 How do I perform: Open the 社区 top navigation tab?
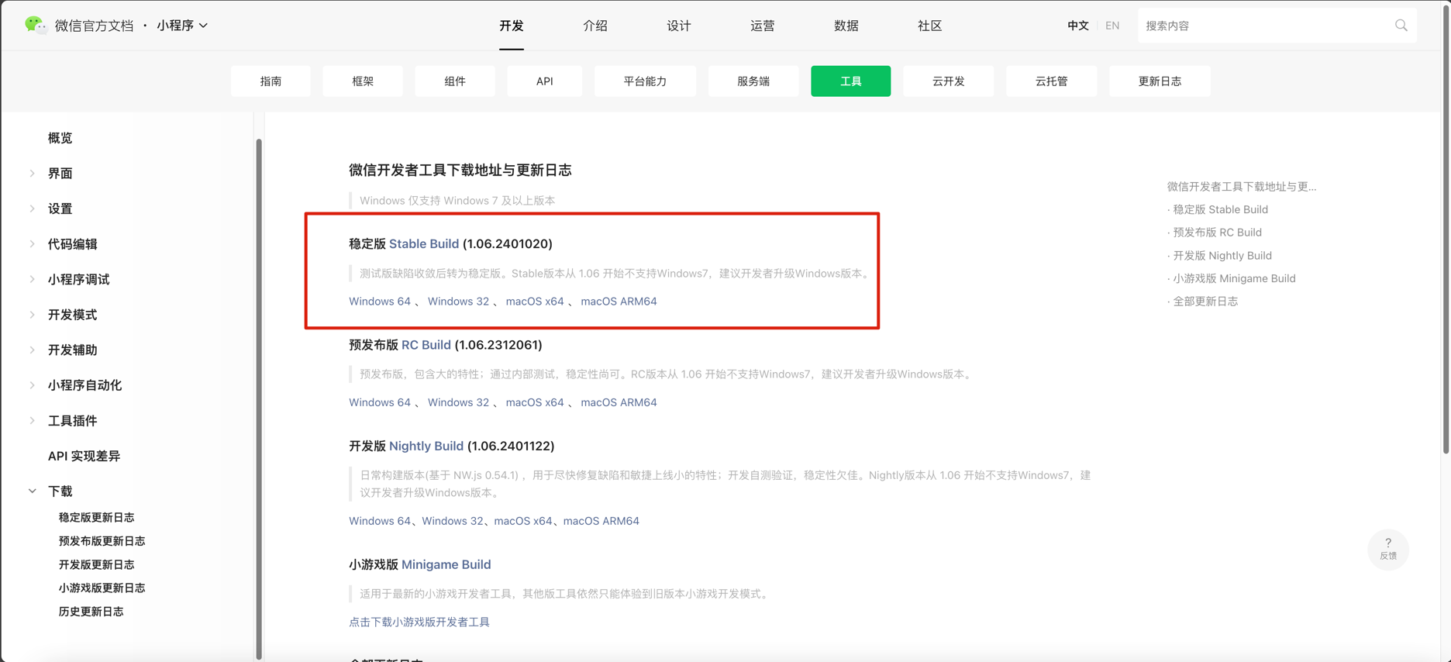coord(930,26)
